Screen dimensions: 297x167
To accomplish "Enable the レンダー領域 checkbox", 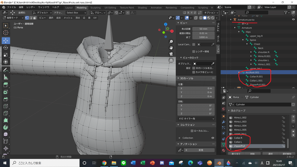I will coord(194,51).
